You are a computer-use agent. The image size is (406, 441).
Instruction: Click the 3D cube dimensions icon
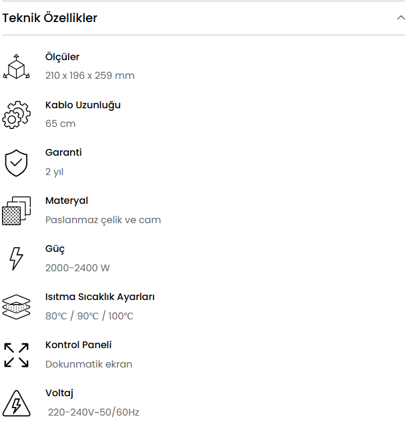click(16, 67)
